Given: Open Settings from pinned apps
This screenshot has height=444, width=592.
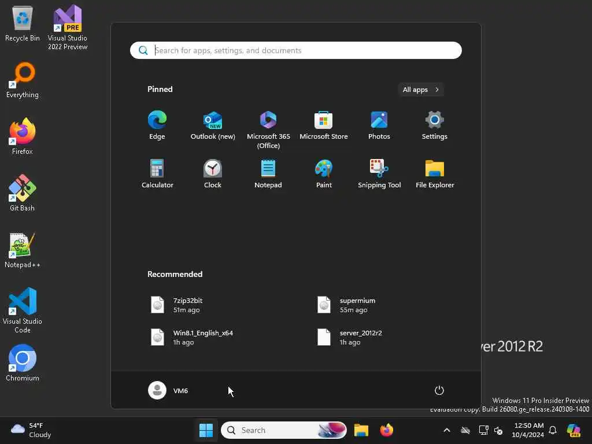Looking at the screenshot, I should (435, 125).
